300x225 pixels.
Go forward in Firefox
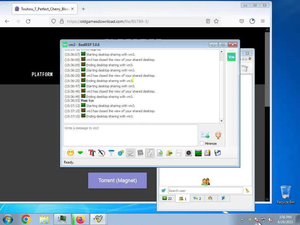pos(18,21)
